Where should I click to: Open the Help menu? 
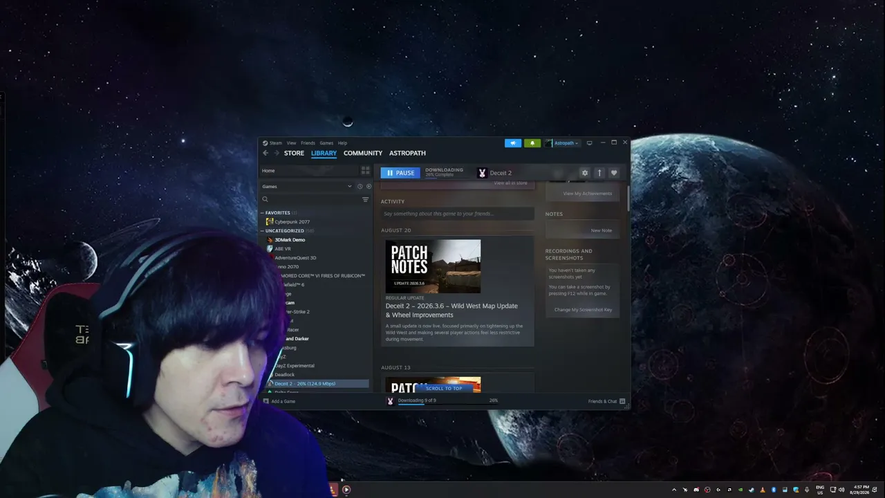click(x=342, y=143)
